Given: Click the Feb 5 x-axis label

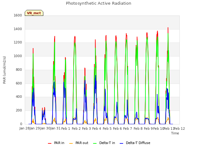Looking at the screenshot, I should 107,129.
